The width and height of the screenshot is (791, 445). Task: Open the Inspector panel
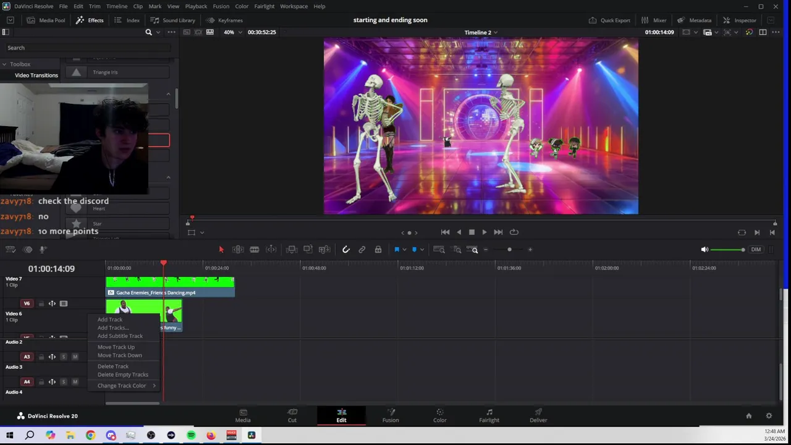point(739,20)
